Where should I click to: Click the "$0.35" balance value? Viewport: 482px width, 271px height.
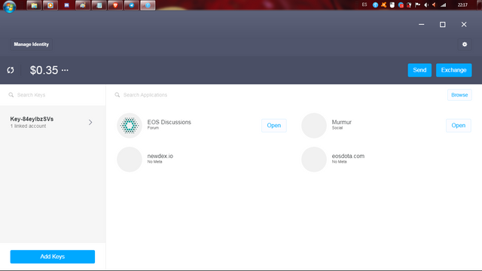click(x=44, y=70)
